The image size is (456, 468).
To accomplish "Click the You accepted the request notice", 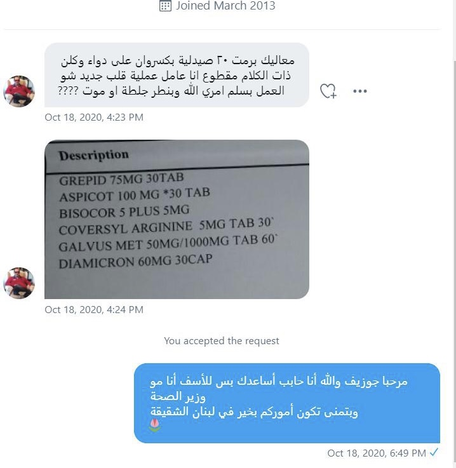I will (222, 340).
